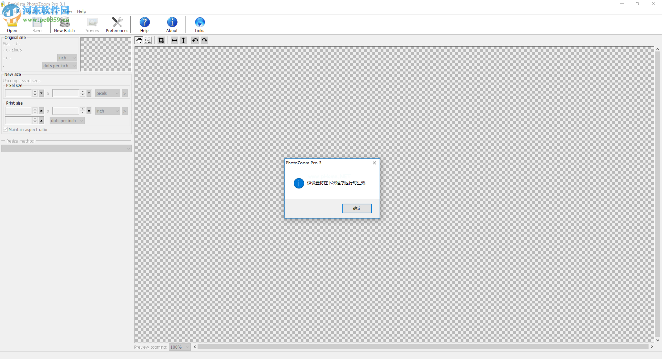Click preset button beside print width field

coord(41,111)
